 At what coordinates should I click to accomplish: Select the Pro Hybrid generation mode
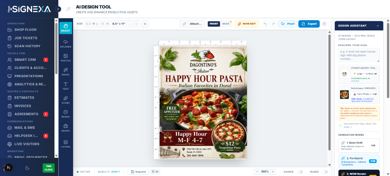(359, 161)
